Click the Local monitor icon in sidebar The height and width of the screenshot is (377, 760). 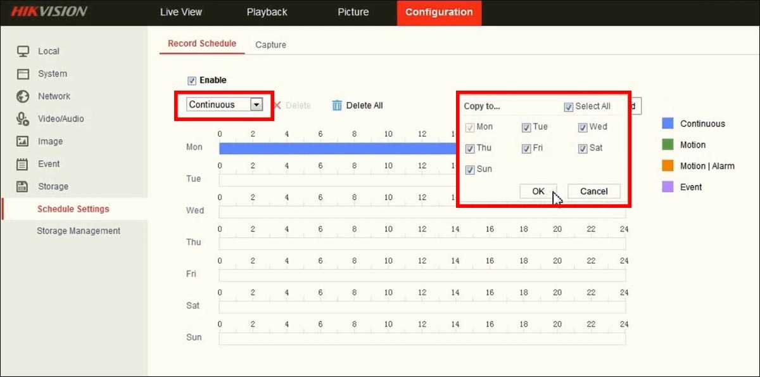(x=23, y=51)
